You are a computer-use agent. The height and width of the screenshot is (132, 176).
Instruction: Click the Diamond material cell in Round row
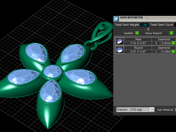coord(164,48)
